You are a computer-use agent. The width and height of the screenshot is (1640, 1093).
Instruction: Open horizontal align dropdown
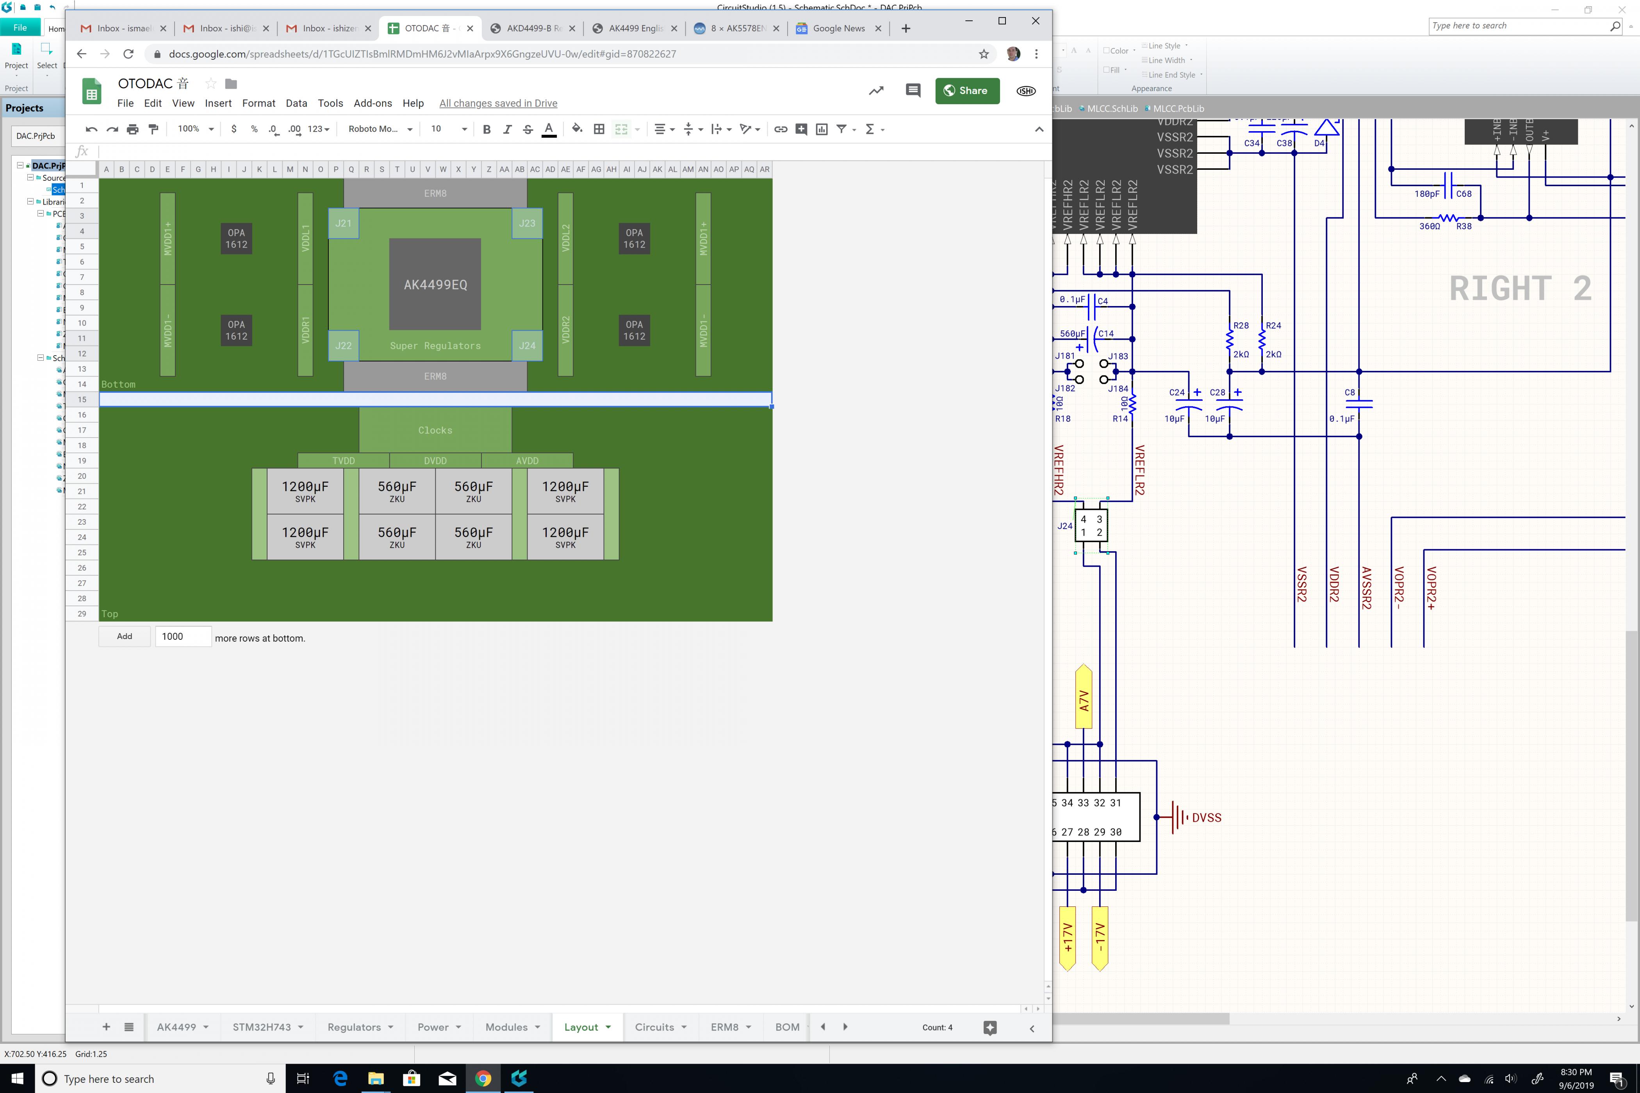click(664, 129)
